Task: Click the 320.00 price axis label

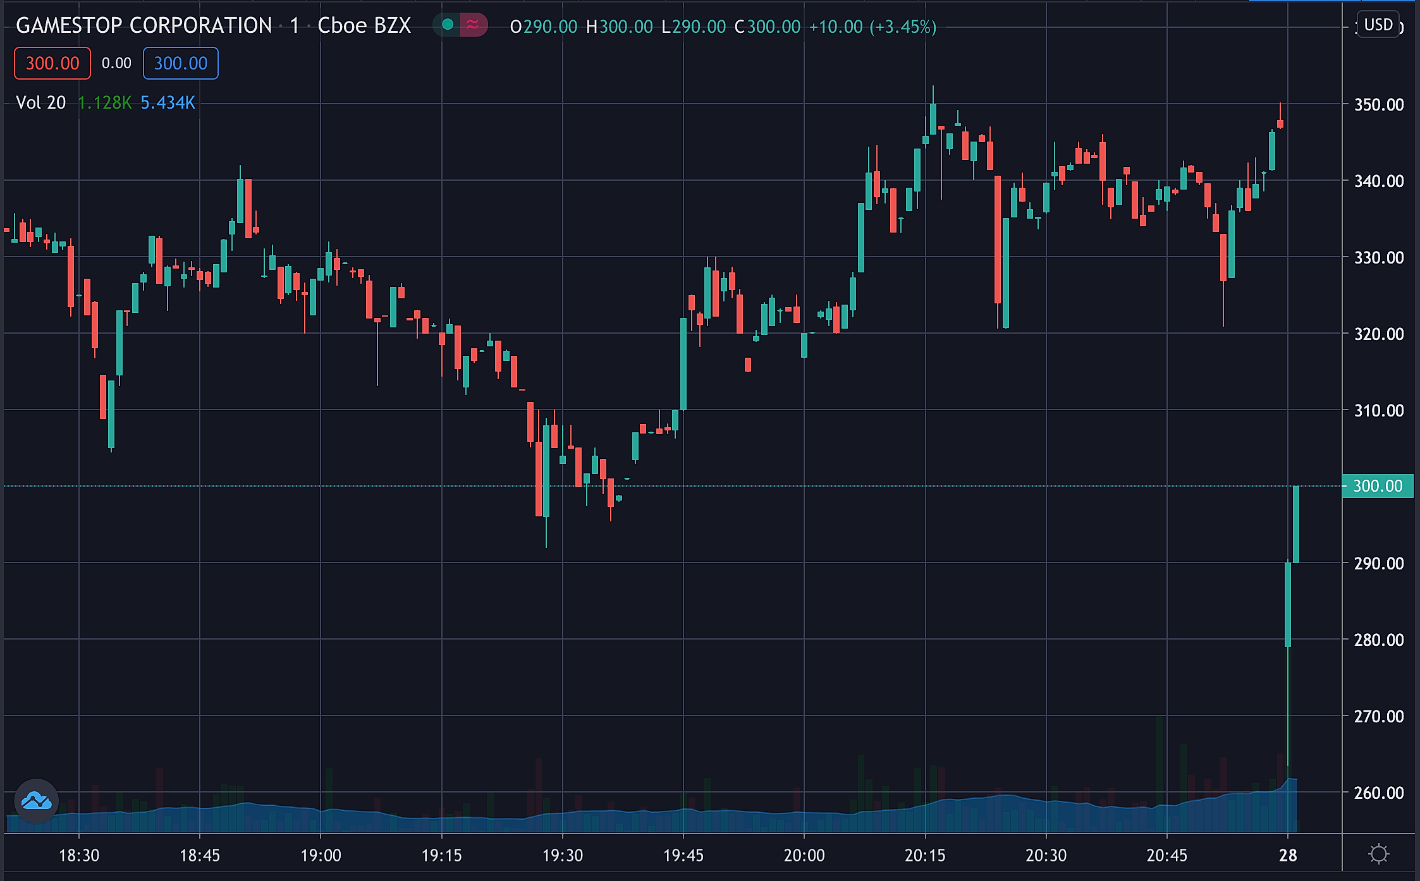Action: click(1378, 334)
